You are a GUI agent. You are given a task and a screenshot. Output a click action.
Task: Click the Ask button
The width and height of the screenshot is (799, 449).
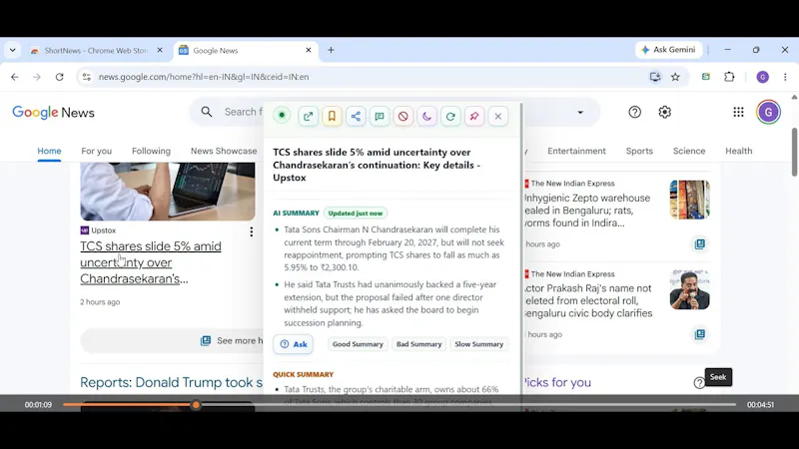pos(293,344)
